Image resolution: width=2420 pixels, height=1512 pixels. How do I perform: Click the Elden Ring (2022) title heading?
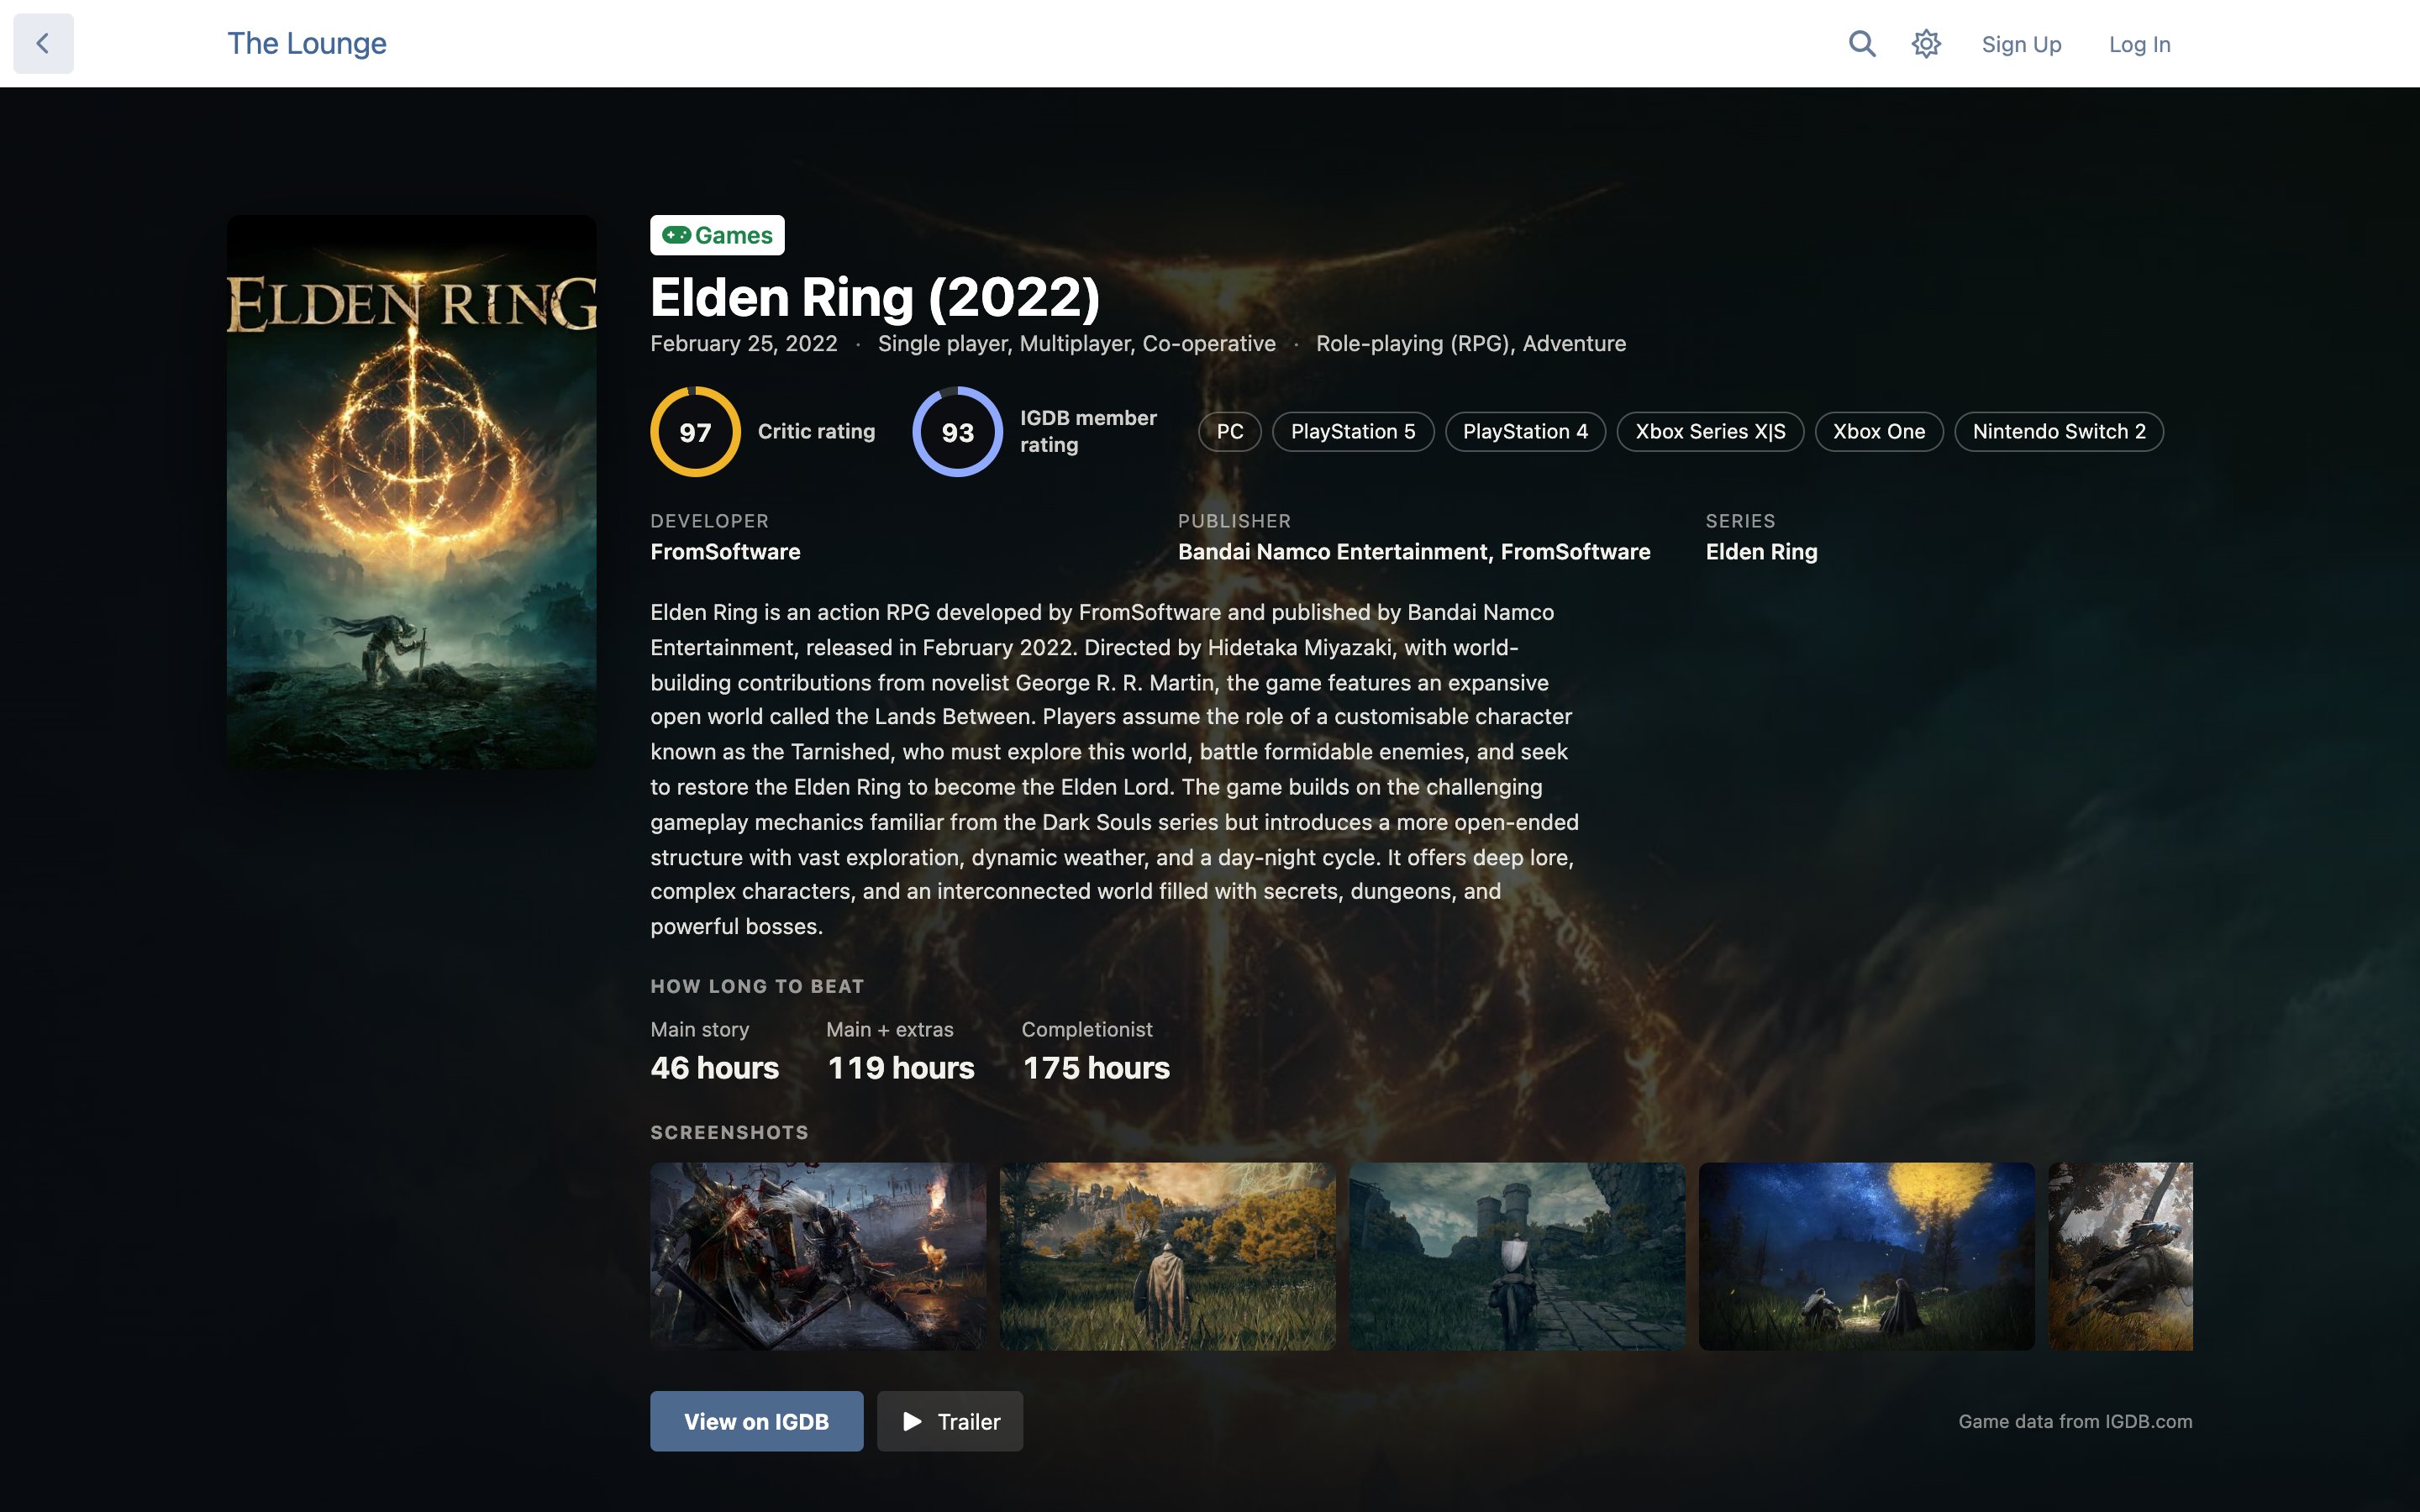click(875, 297)
